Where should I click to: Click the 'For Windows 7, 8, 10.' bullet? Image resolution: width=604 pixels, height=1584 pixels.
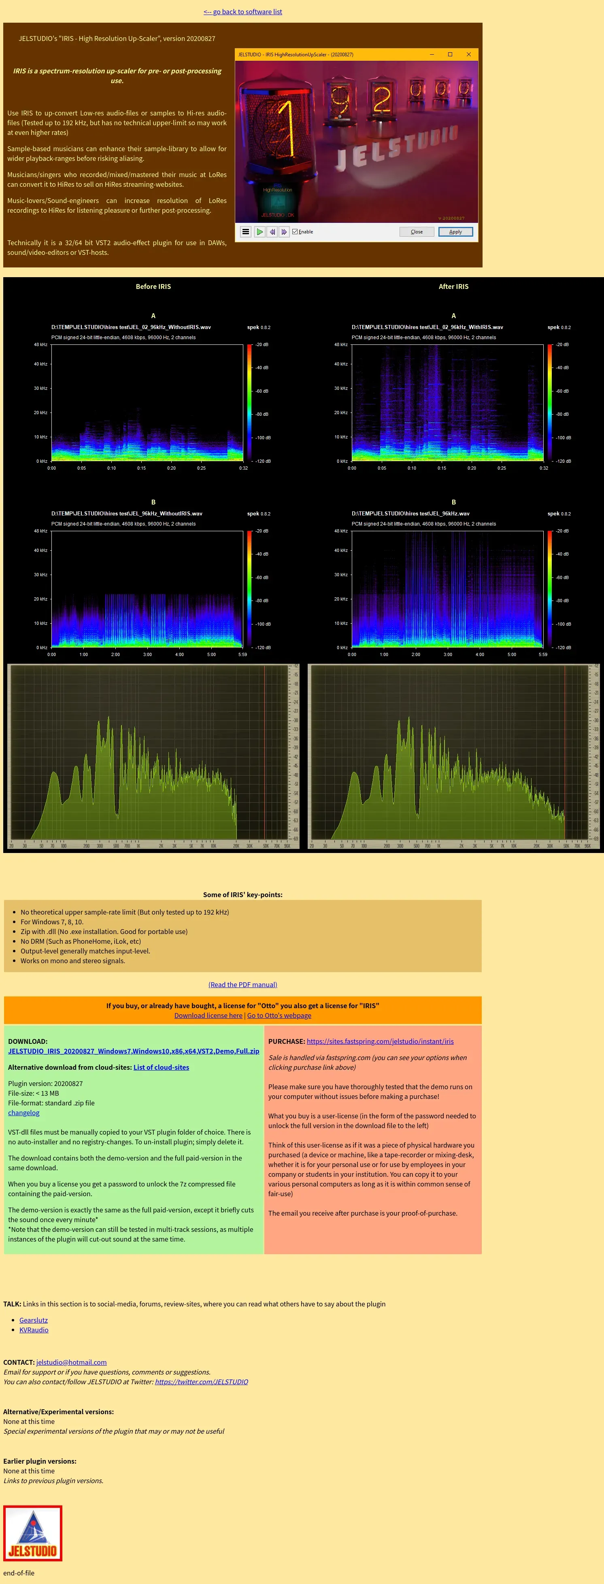[51, 922]
